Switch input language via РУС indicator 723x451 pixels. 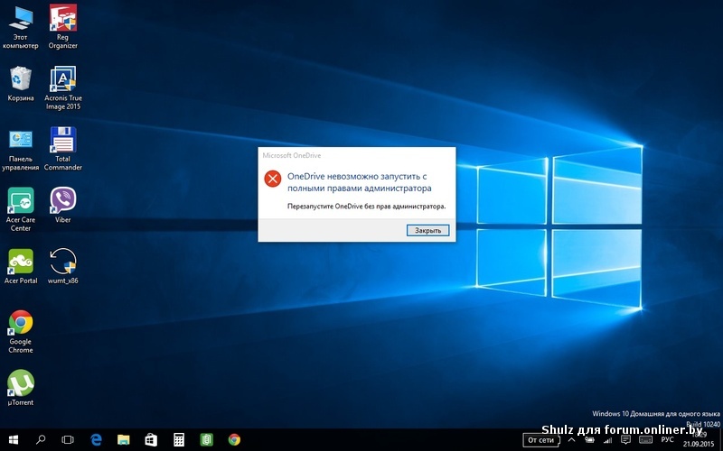pos(667,439)
